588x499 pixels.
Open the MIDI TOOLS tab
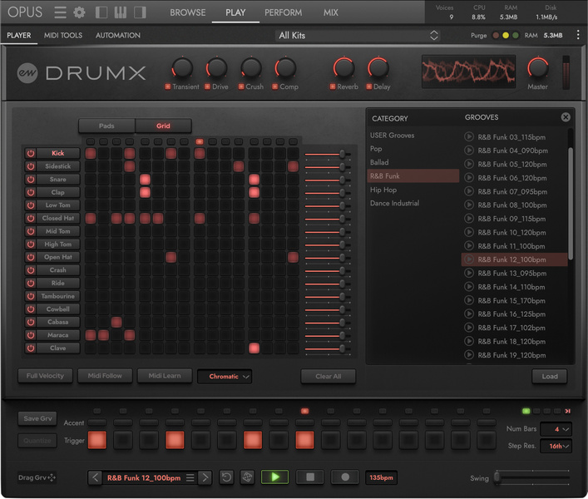(63, 35)
